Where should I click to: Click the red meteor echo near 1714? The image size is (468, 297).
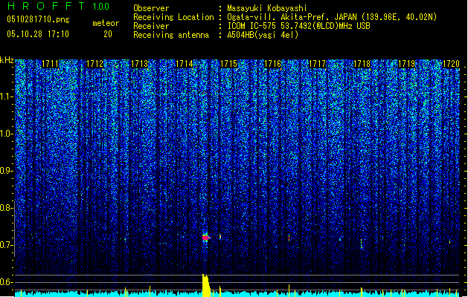click(205, 238)
